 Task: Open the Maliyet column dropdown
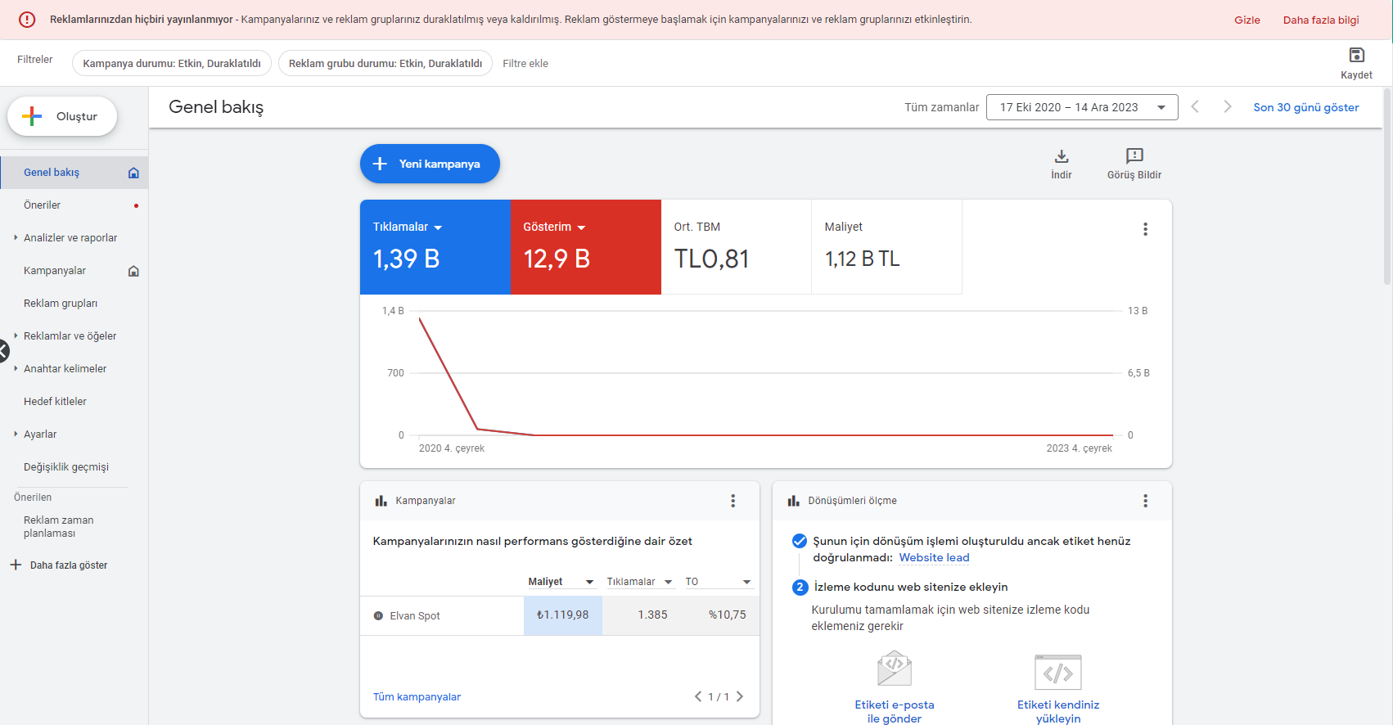pos(589,582)
